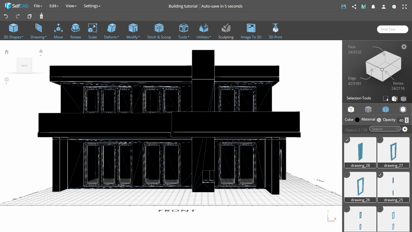Image resolution: width=412 pixels, height=232 pixels.
Task: Open objects list gear settings
Action: [405, 129]
